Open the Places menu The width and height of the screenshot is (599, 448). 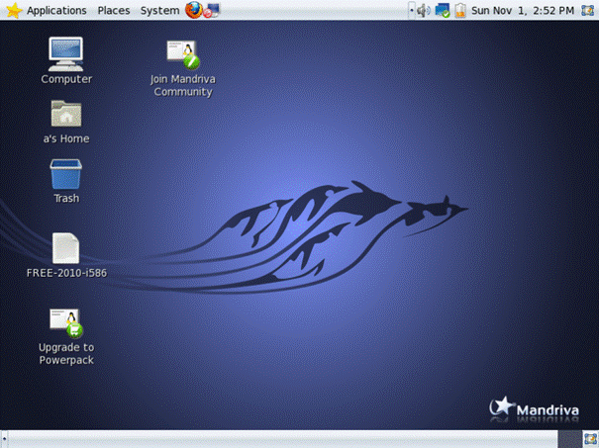click(114, 10)
